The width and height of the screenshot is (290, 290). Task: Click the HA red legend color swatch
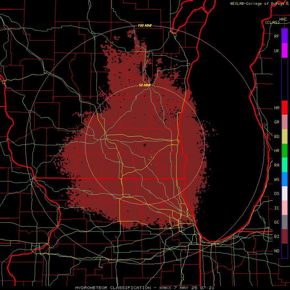click(x=285, y=108)
